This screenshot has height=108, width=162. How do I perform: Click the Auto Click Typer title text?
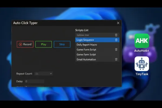[25, 23]
